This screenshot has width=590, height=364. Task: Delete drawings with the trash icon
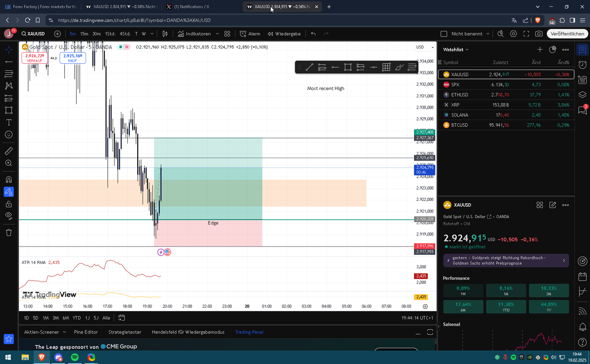pos(8,232)
